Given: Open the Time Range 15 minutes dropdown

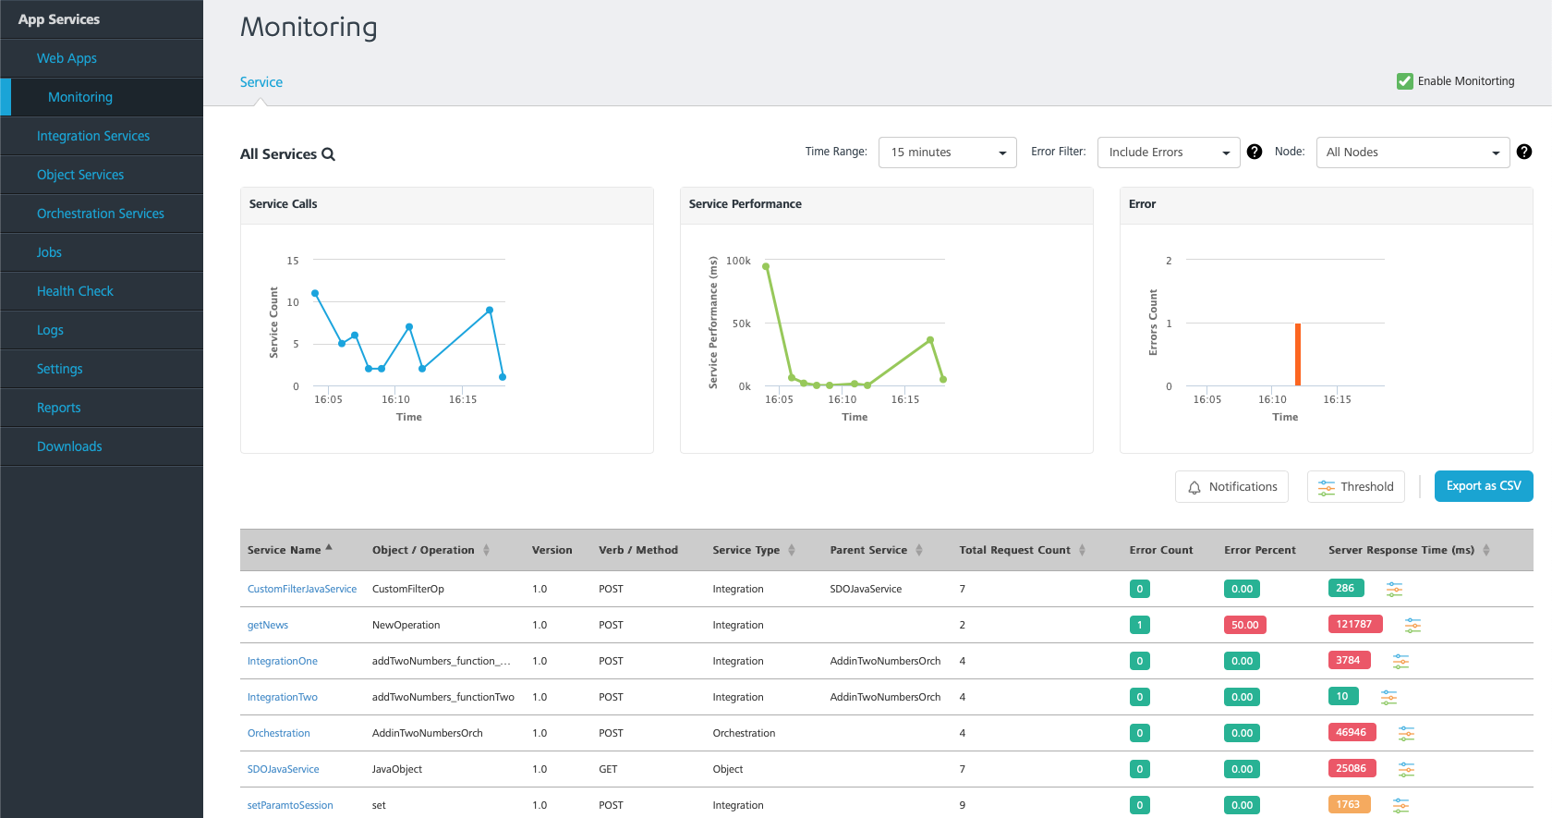Looking at the screenshot, I should [948, 153].
